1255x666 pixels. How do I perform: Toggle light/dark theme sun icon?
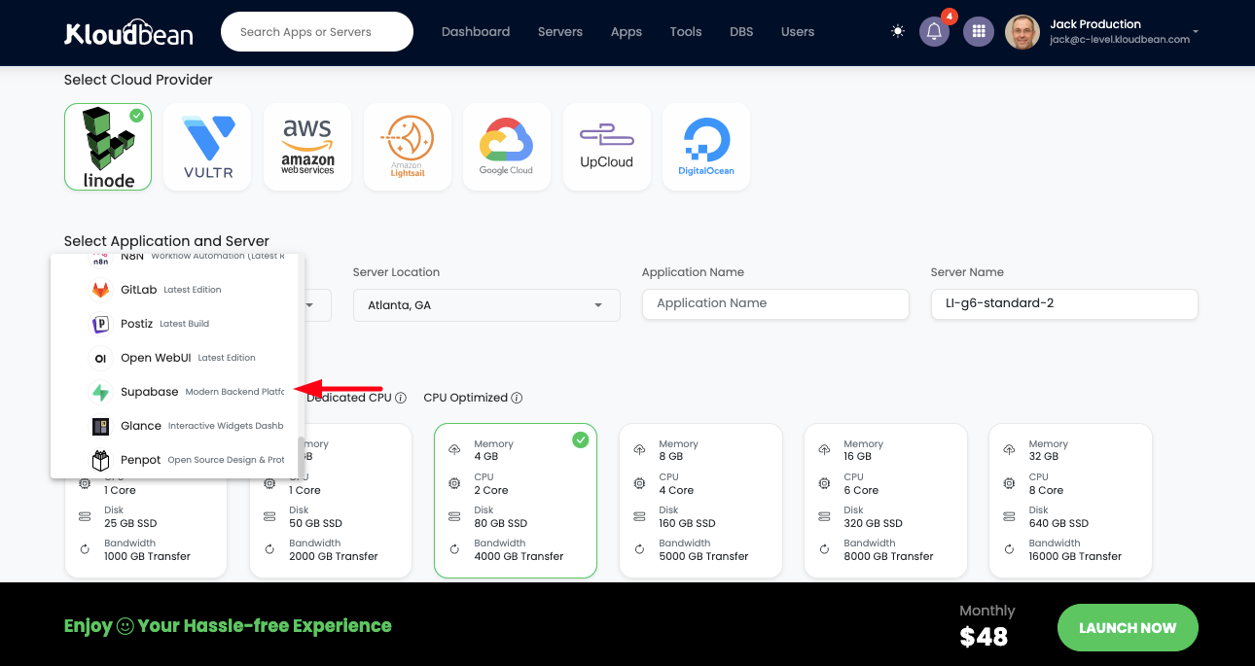click(897, 31)
